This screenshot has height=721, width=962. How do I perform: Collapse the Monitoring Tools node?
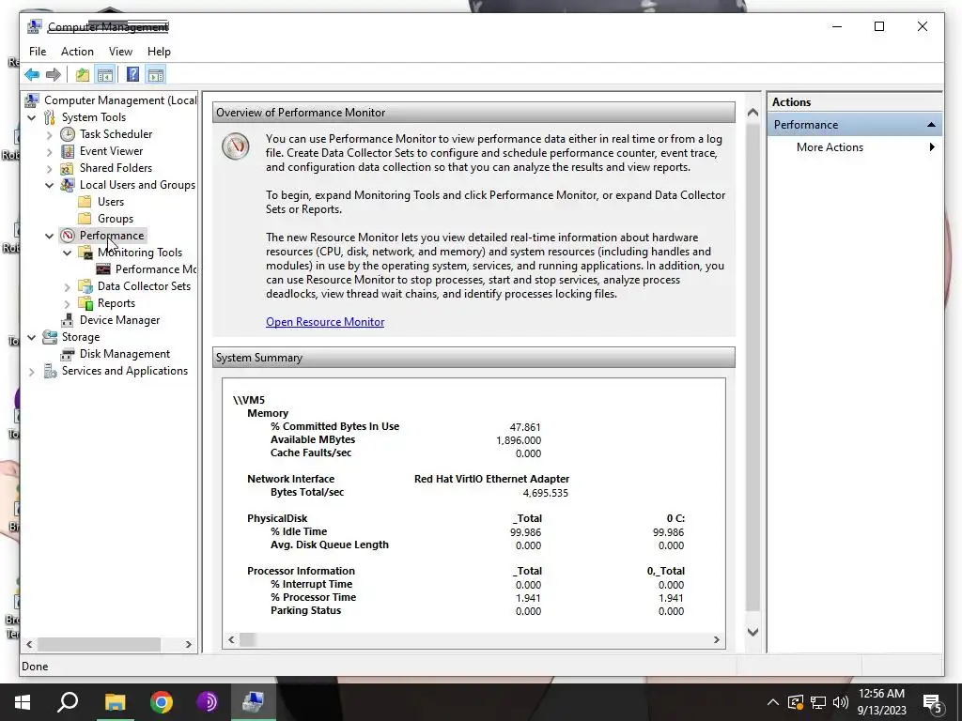pyautogui.click(x=68, y=253)
